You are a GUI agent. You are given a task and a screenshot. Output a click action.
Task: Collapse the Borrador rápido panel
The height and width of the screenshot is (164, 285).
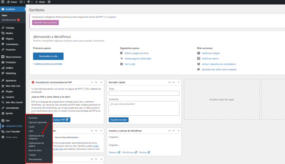179,82
